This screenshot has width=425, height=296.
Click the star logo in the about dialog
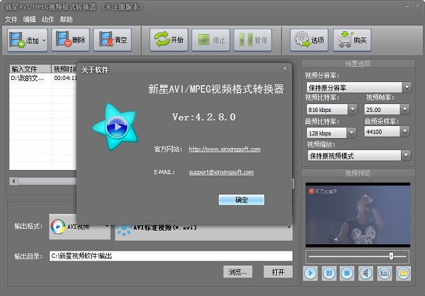click(x=115, y=126)
